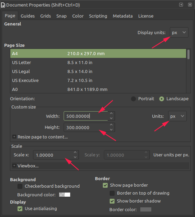The image size is (195, 217).
Task: Click the Document Properties icon in title bar
Action: click(3, 5)
